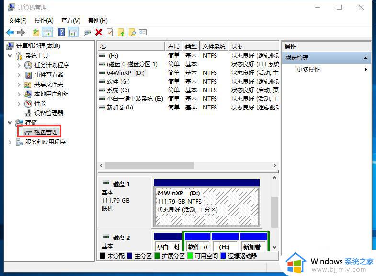Image resolution: width=376 pixels, height=276 pixels.
Task: Click the disk view scroll-down arrow
Action: tap(275, 247)
